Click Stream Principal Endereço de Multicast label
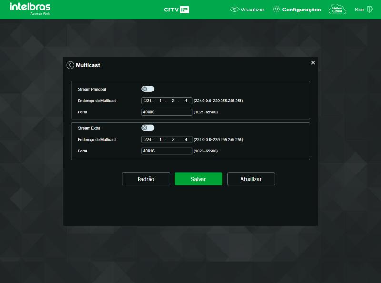The height and width of the screenshot is (283, 381). 97,101
